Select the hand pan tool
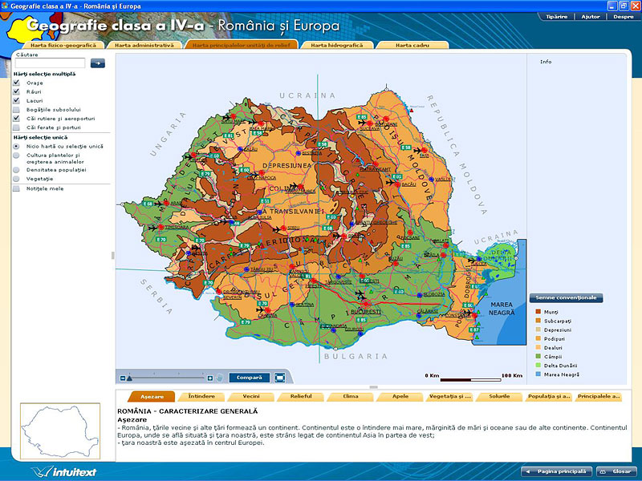This screenshot has width=642, height=481. pos(220,377)
